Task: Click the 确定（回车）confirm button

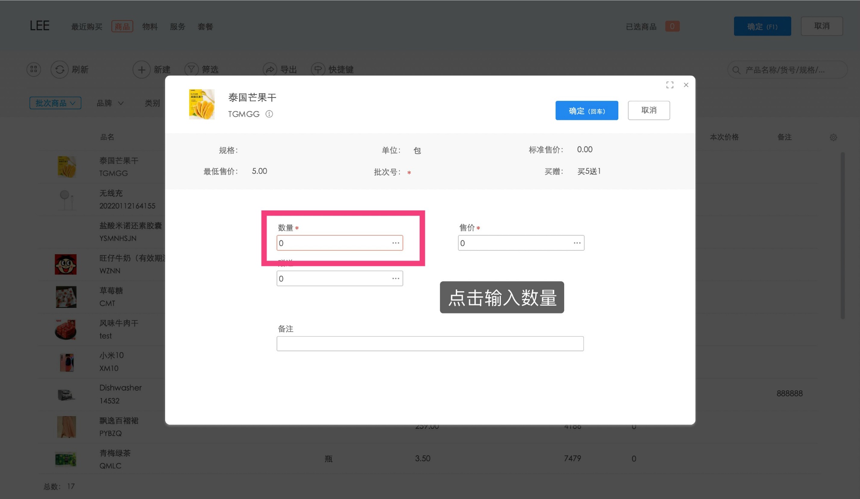Action: click(x=587, y=110)
